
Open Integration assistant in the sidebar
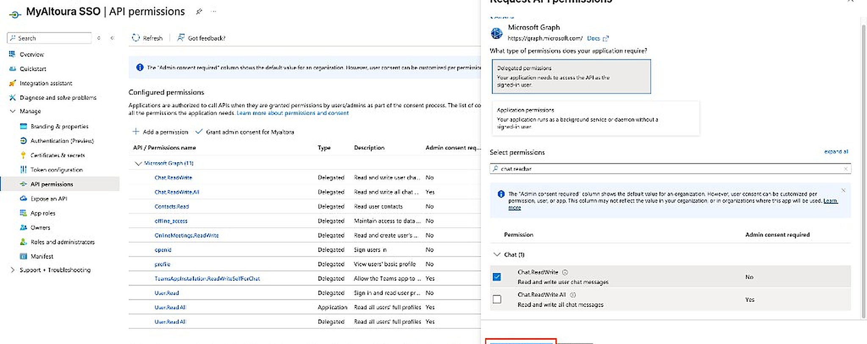(x=46, y=83)
